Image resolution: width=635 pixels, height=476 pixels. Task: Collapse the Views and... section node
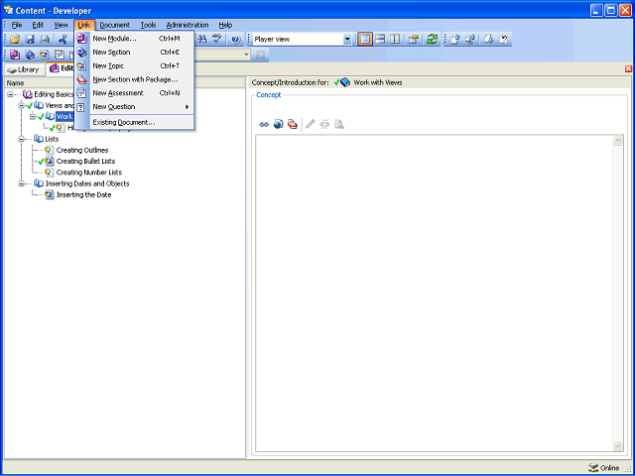coord(22,106)
